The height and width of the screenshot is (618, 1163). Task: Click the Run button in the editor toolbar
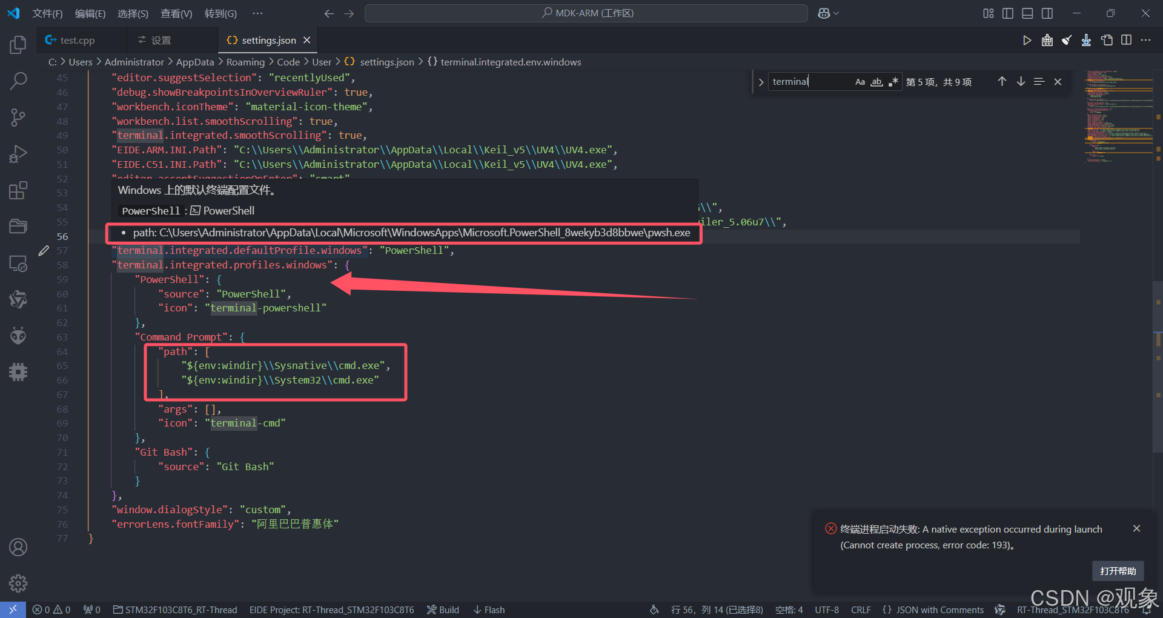pyautogui.click(x=1027, y=40)
